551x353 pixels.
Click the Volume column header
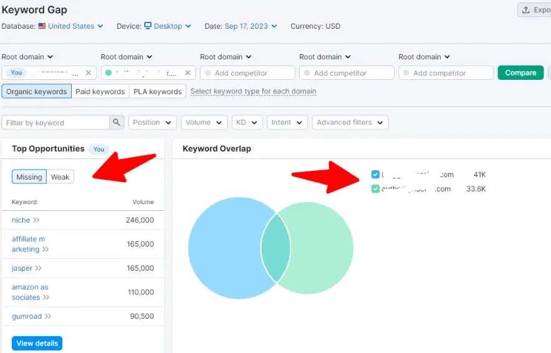coord(143,202)
